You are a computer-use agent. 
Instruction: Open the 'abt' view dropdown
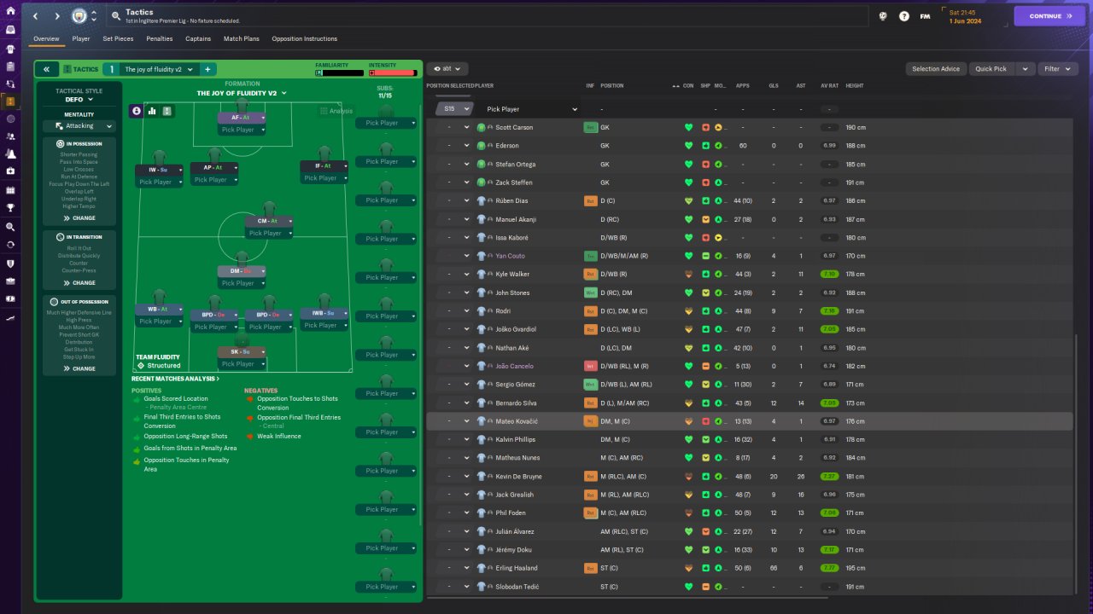[447, 69]
